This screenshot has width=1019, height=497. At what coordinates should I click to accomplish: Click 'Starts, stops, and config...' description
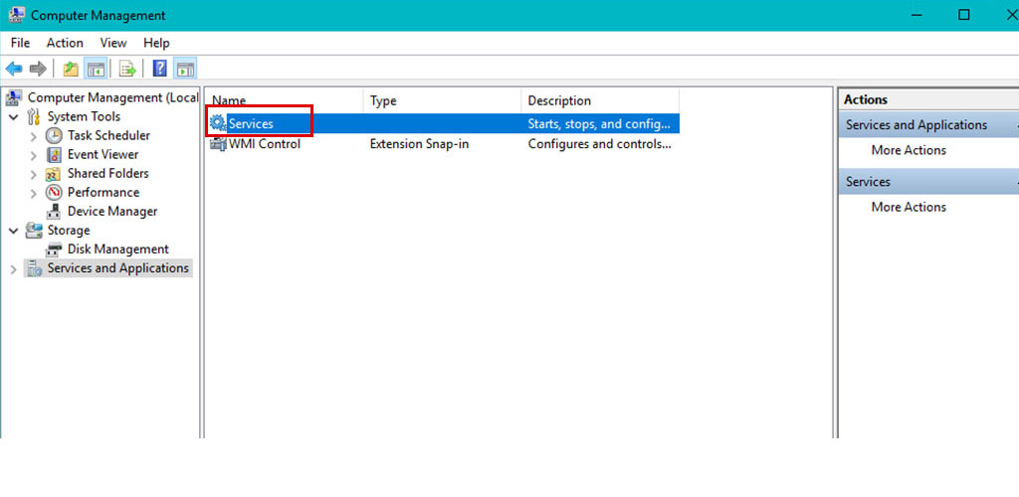pos(599,124)
